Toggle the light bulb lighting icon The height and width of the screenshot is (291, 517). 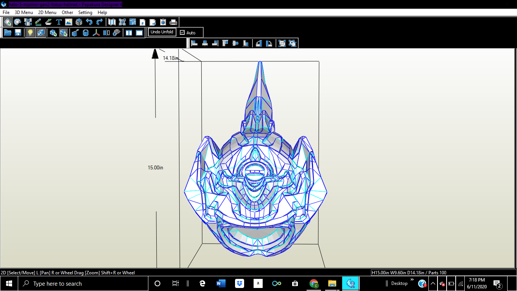click(30, 33)
